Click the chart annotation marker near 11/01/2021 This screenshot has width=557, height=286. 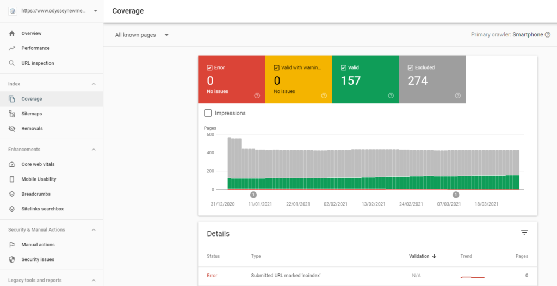[253, 195]
